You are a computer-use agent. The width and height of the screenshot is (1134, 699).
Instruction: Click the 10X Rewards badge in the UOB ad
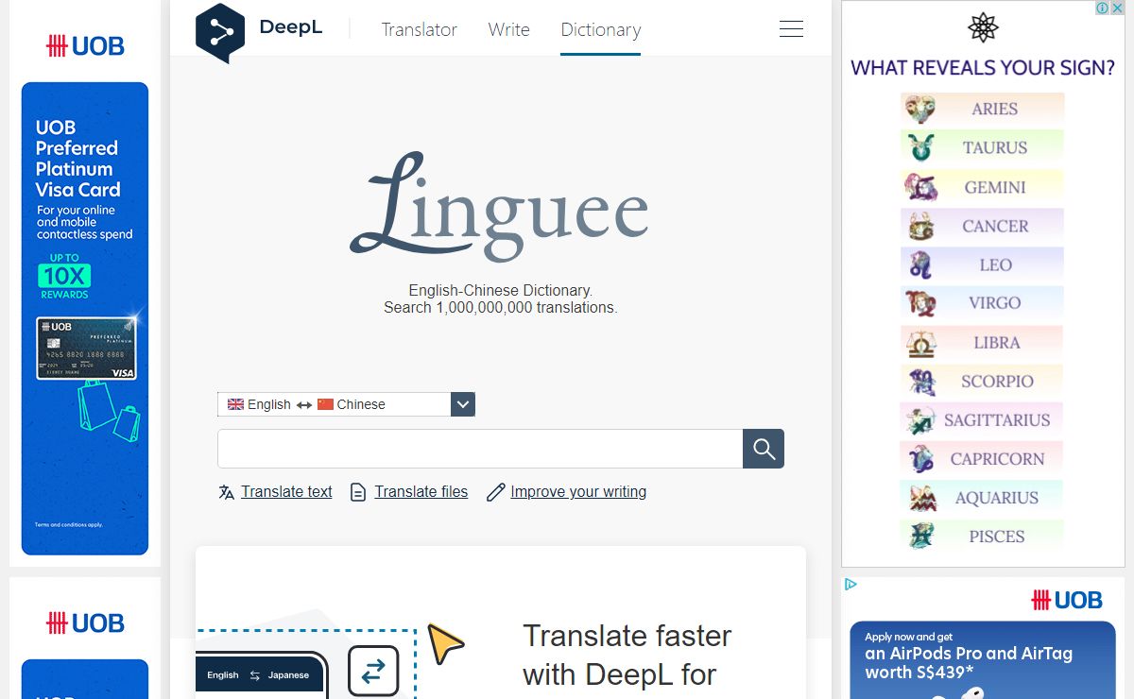[64, 276]
